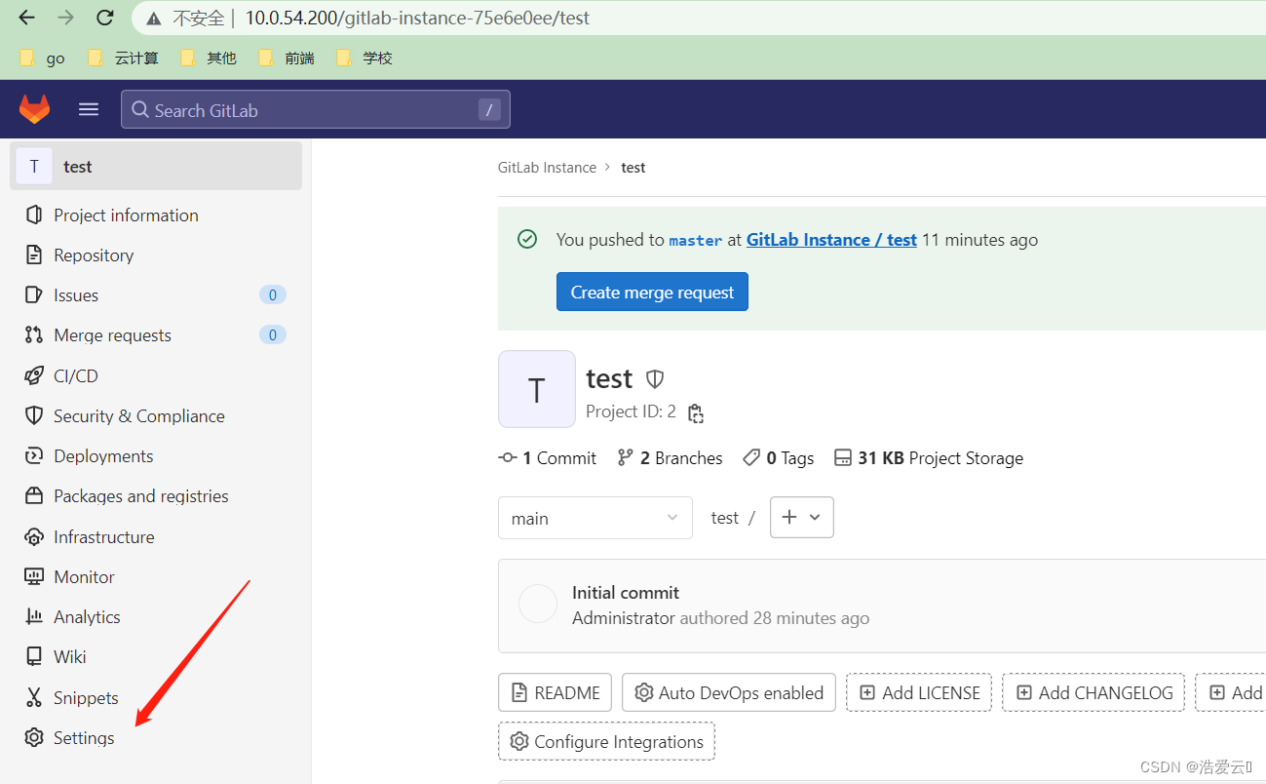This screenshot has height=784, width=1266.
Task: Follow the GitLab Instance / test link
Action: [x=831, y=239]
